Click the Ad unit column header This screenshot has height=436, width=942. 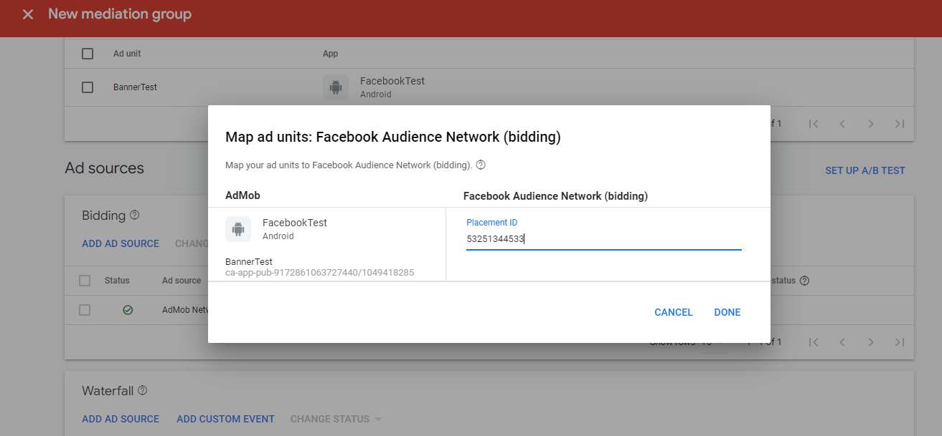pos(127,54)
